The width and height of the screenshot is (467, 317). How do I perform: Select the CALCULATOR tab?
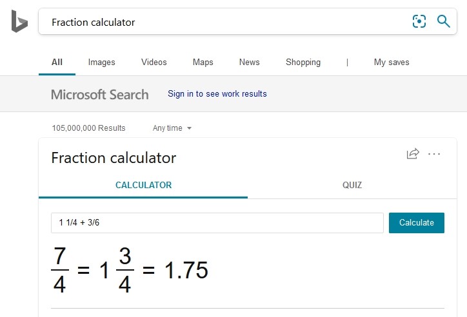143,186
